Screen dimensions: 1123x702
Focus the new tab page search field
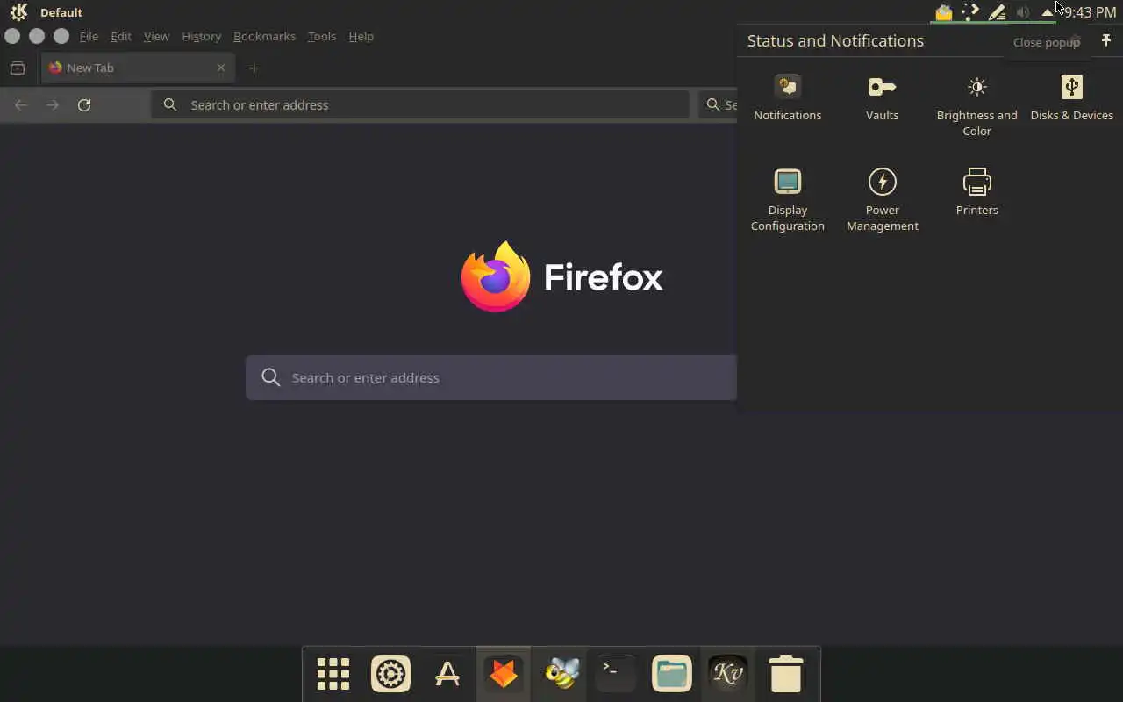coord(491,377)
